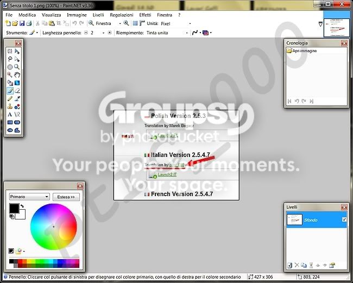Select the Magic Wand tool
This screenshot has height=283, width=353.
[x=10, y=75]
